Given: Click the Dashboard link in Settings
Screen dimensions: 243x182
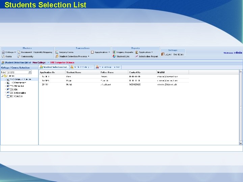Looking at the screenshot, I should 179,54.
